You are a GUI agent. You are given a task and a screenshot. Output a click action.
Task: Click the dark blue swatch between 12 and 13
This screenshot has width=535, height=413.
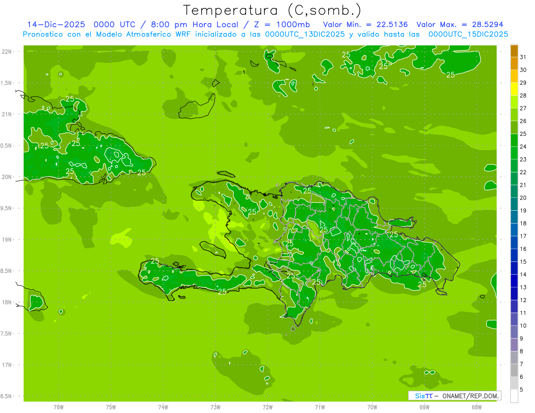coord(514,294)
